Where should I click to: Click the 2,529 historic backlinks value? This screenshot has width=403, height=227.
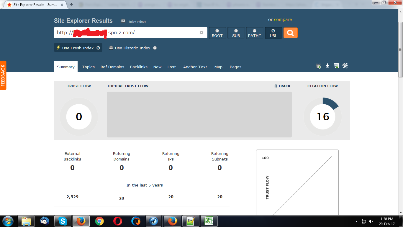(x=72, y=197)
